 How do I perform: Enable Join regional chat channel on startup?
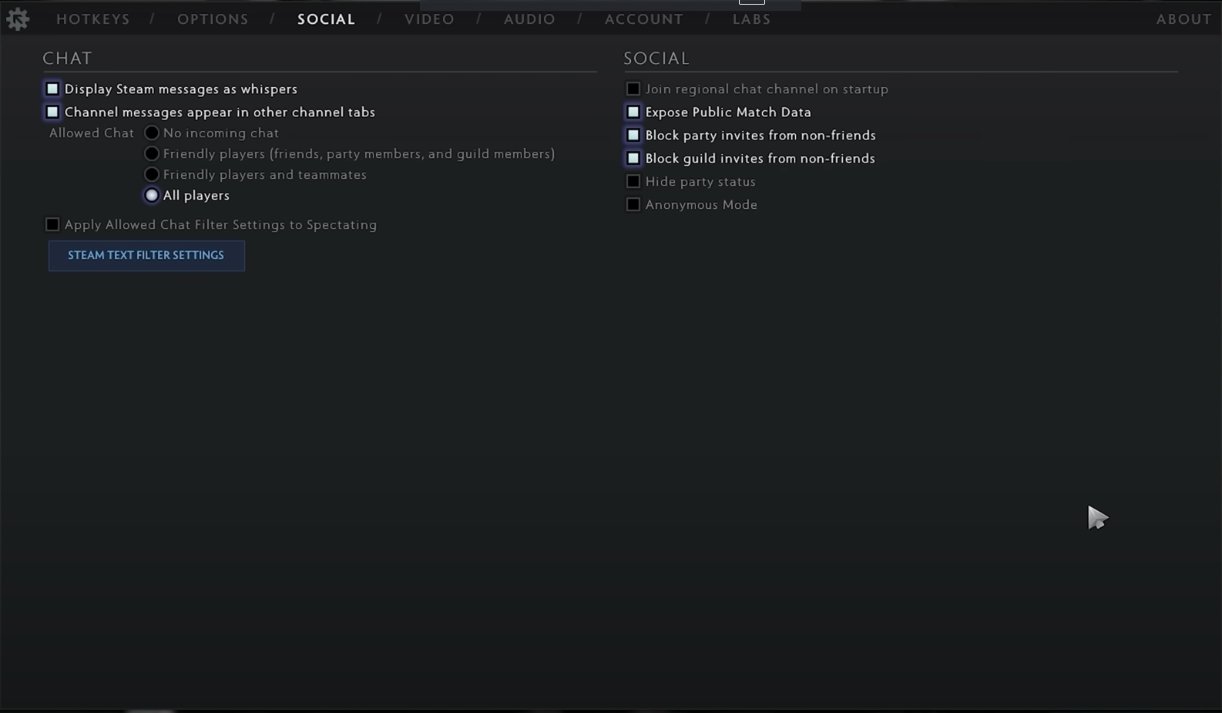coord(633,89)
